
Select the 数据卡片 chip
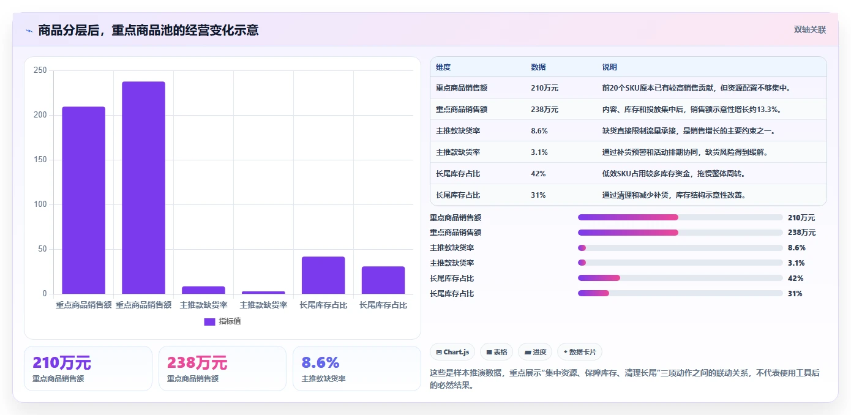point(579,352)
